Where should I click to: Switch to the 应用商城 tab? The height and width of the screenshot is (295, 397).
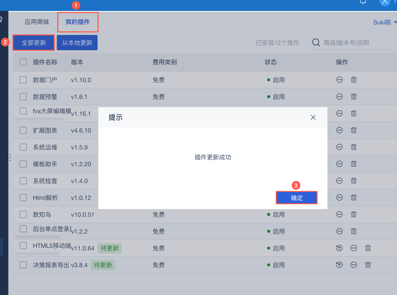point(37,22)
